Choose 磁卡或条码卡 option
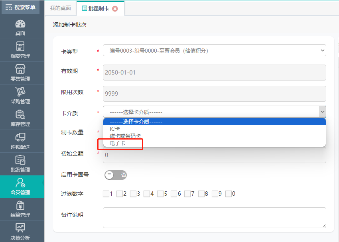This screenshot has width=339, height=242. click(x=215, y=136)
